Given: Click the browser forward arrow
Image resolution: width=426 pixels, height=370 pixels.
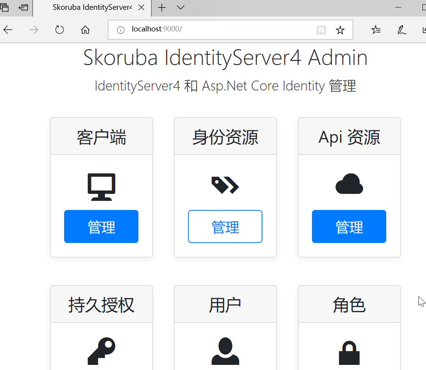Looking at the screenshot, I should [x=33, y=29].
